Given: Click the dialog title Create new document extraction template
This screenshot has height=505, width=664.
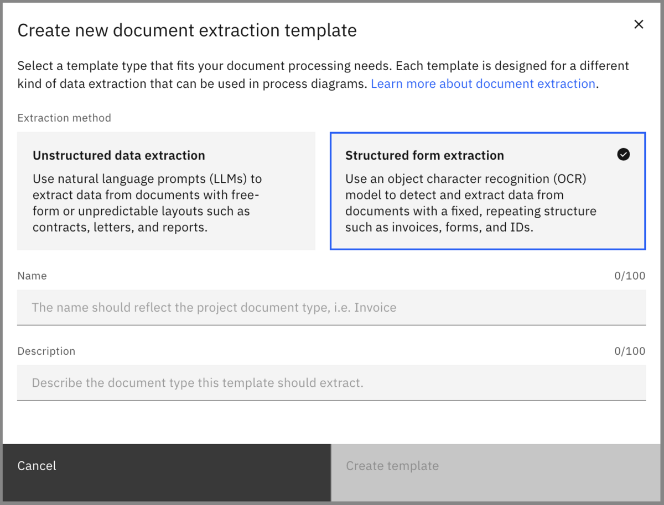Looking at the screenshot, I should 187,30.
